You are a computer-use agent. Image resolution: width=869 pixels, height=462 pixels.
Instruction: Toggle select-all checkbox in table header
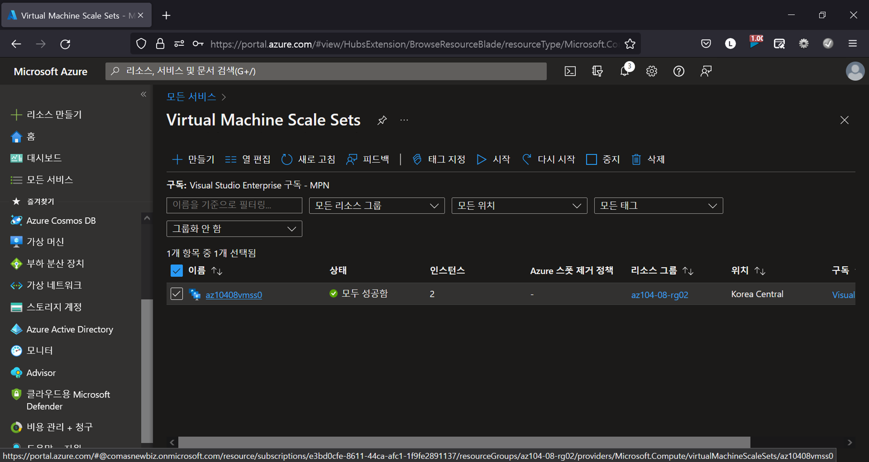pos(176,271)
